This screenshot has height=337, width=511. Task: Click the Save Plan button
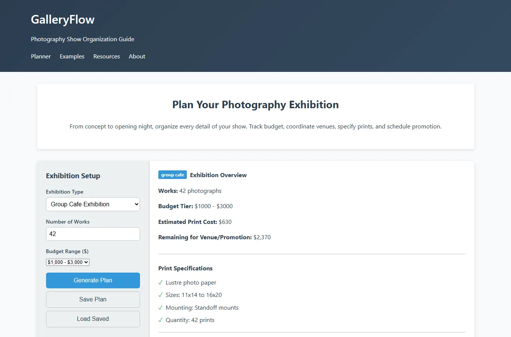pyautogui.click(x=93, y=300)
